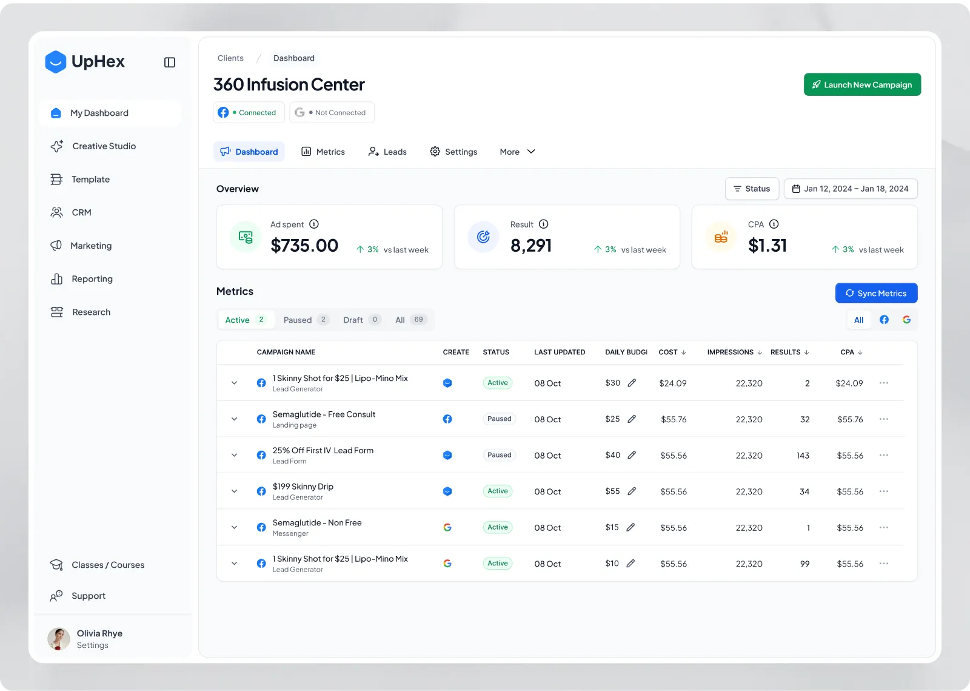Open more options for 25% Off First IV row
This screenshot has width=970, height=691.
click(884, 455)
